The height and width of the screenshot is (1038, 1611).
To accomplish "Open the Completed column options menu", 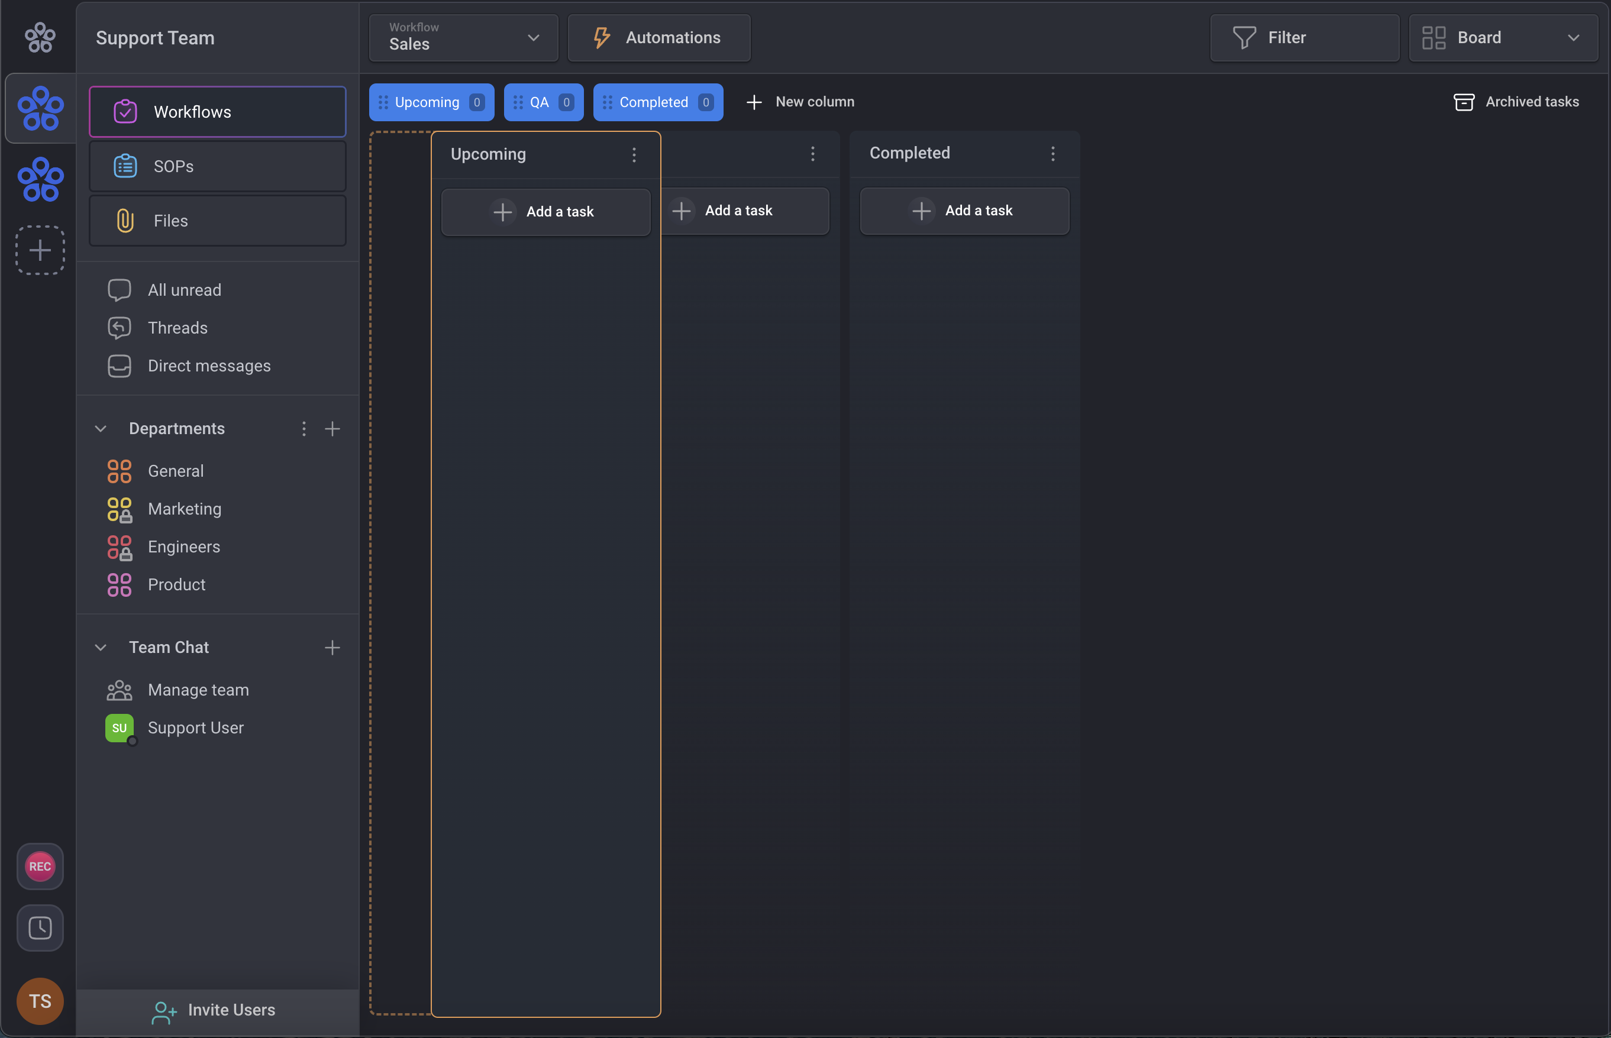I will tap(1052, 154).
